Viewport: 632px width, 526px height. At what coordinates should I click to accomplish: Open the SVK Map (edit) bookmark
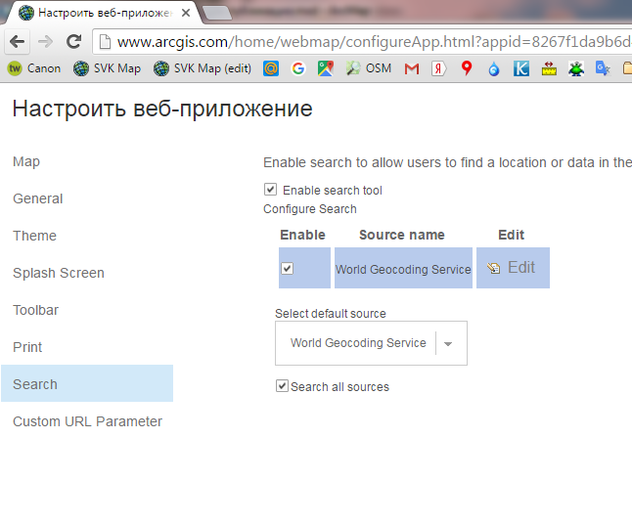pyautogui.click(x=203, y=68)
